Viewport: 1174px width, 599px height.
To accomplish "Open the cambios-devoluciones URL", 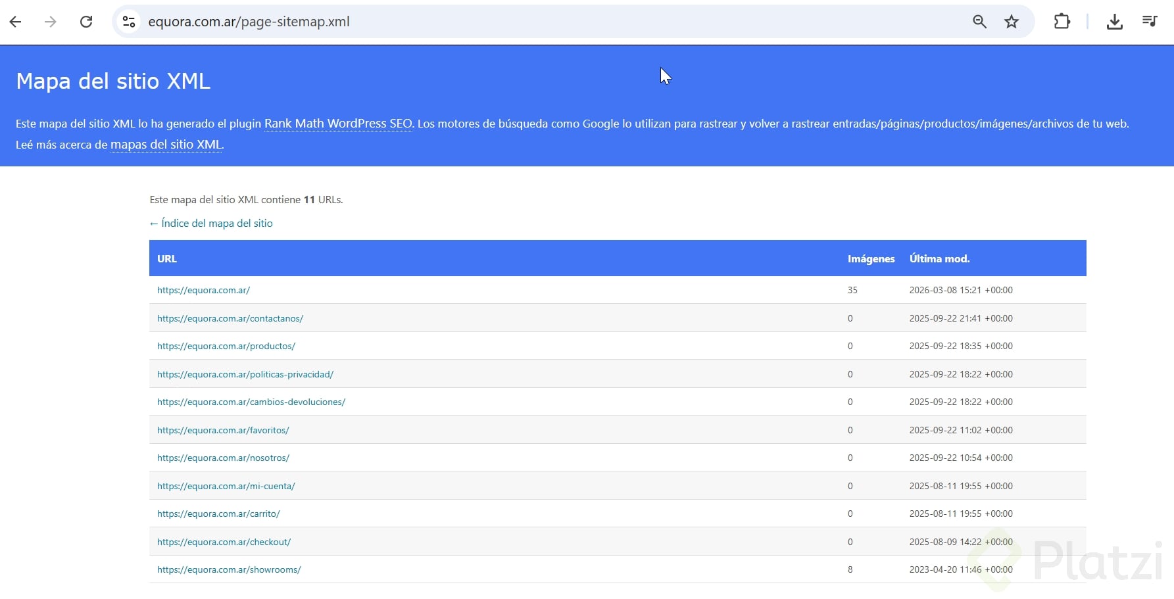I will tap(251, 402).
